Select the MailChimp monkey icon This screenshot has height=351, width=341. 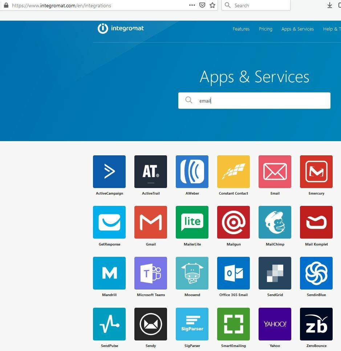(275, 222)
